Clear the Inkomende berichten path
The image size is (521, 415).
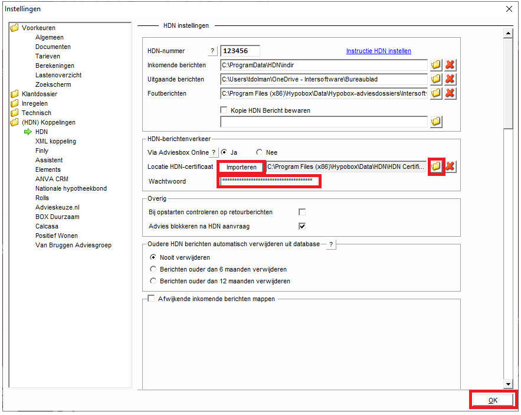click(x=450, y=65)
